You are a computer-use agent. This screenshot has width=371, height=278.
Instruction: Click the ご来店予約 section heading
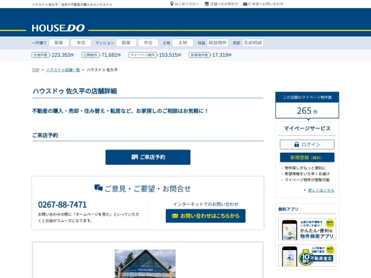(45, 135)
